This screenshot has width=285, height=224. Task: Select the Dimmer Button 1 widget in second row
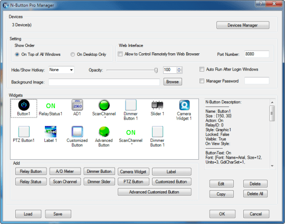pos(157,132)
